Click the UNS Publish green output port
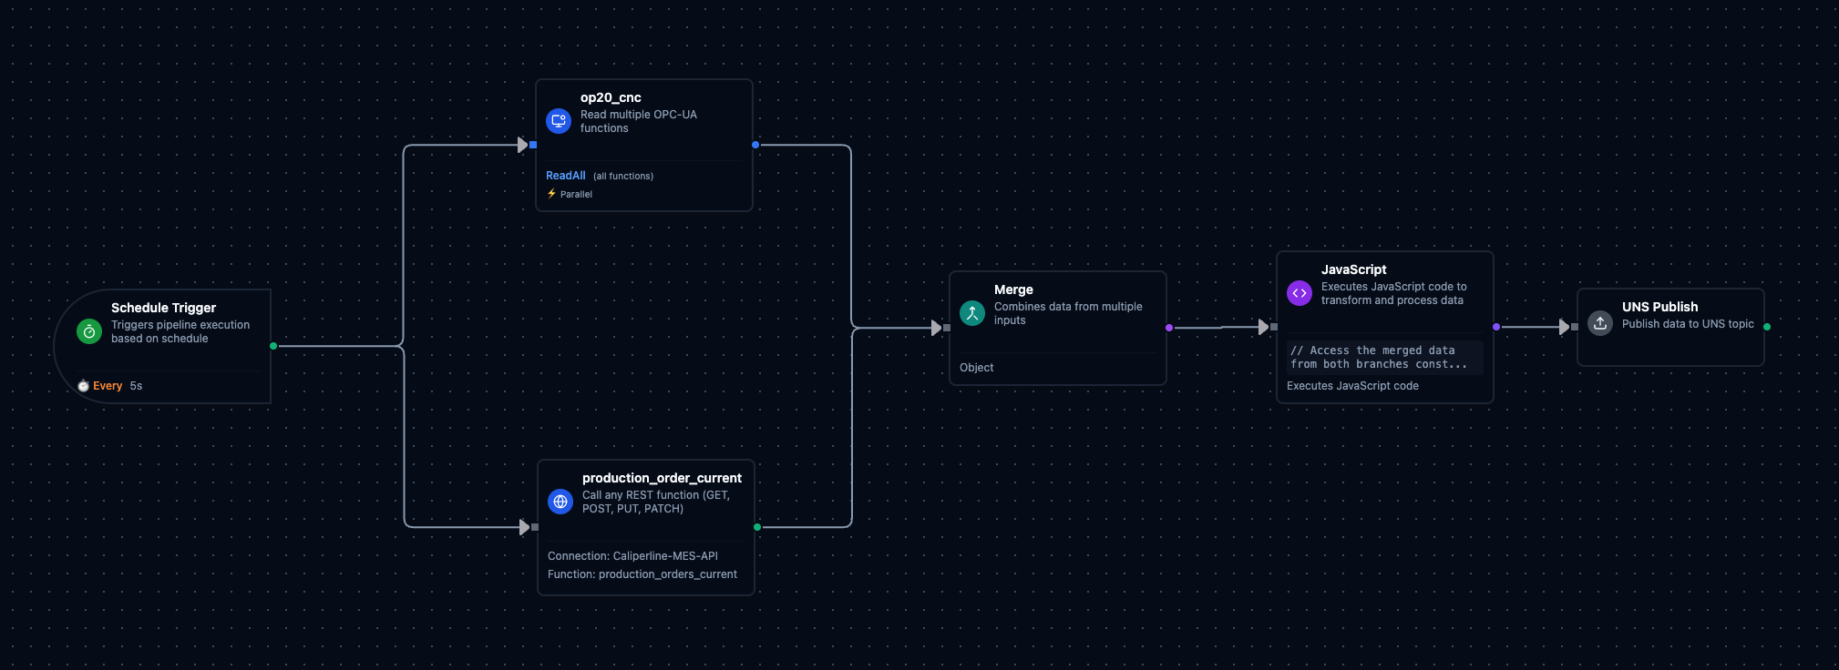The height and width of the screenshot is (670, 1839). coord(1767,327)
